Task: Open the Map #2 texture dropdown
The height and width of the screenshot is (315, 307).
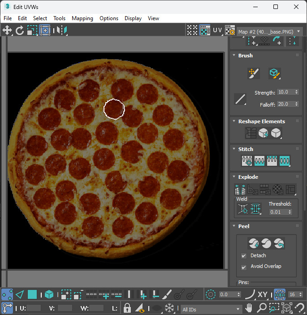Action: click(270, 32)
